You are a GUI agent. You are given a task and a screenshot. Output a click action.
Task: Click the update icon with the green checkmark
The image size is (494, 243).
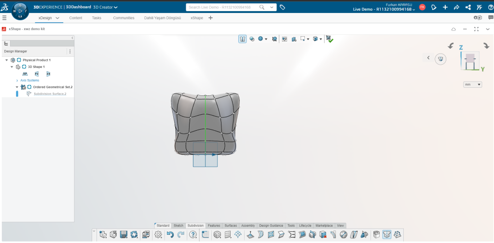pos(329,39)
